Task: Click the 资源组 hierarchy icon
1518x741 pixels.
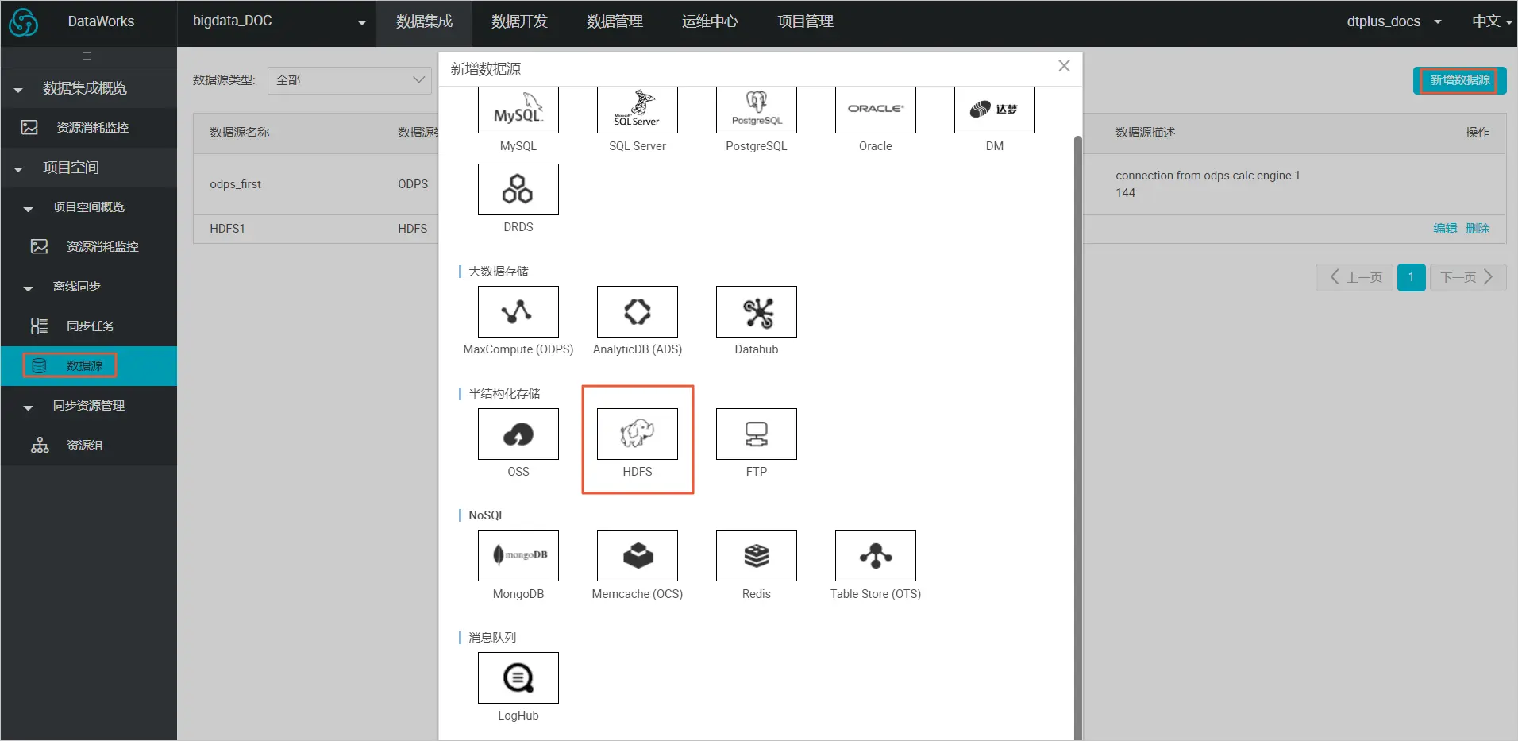Action: tap(40, 445)
